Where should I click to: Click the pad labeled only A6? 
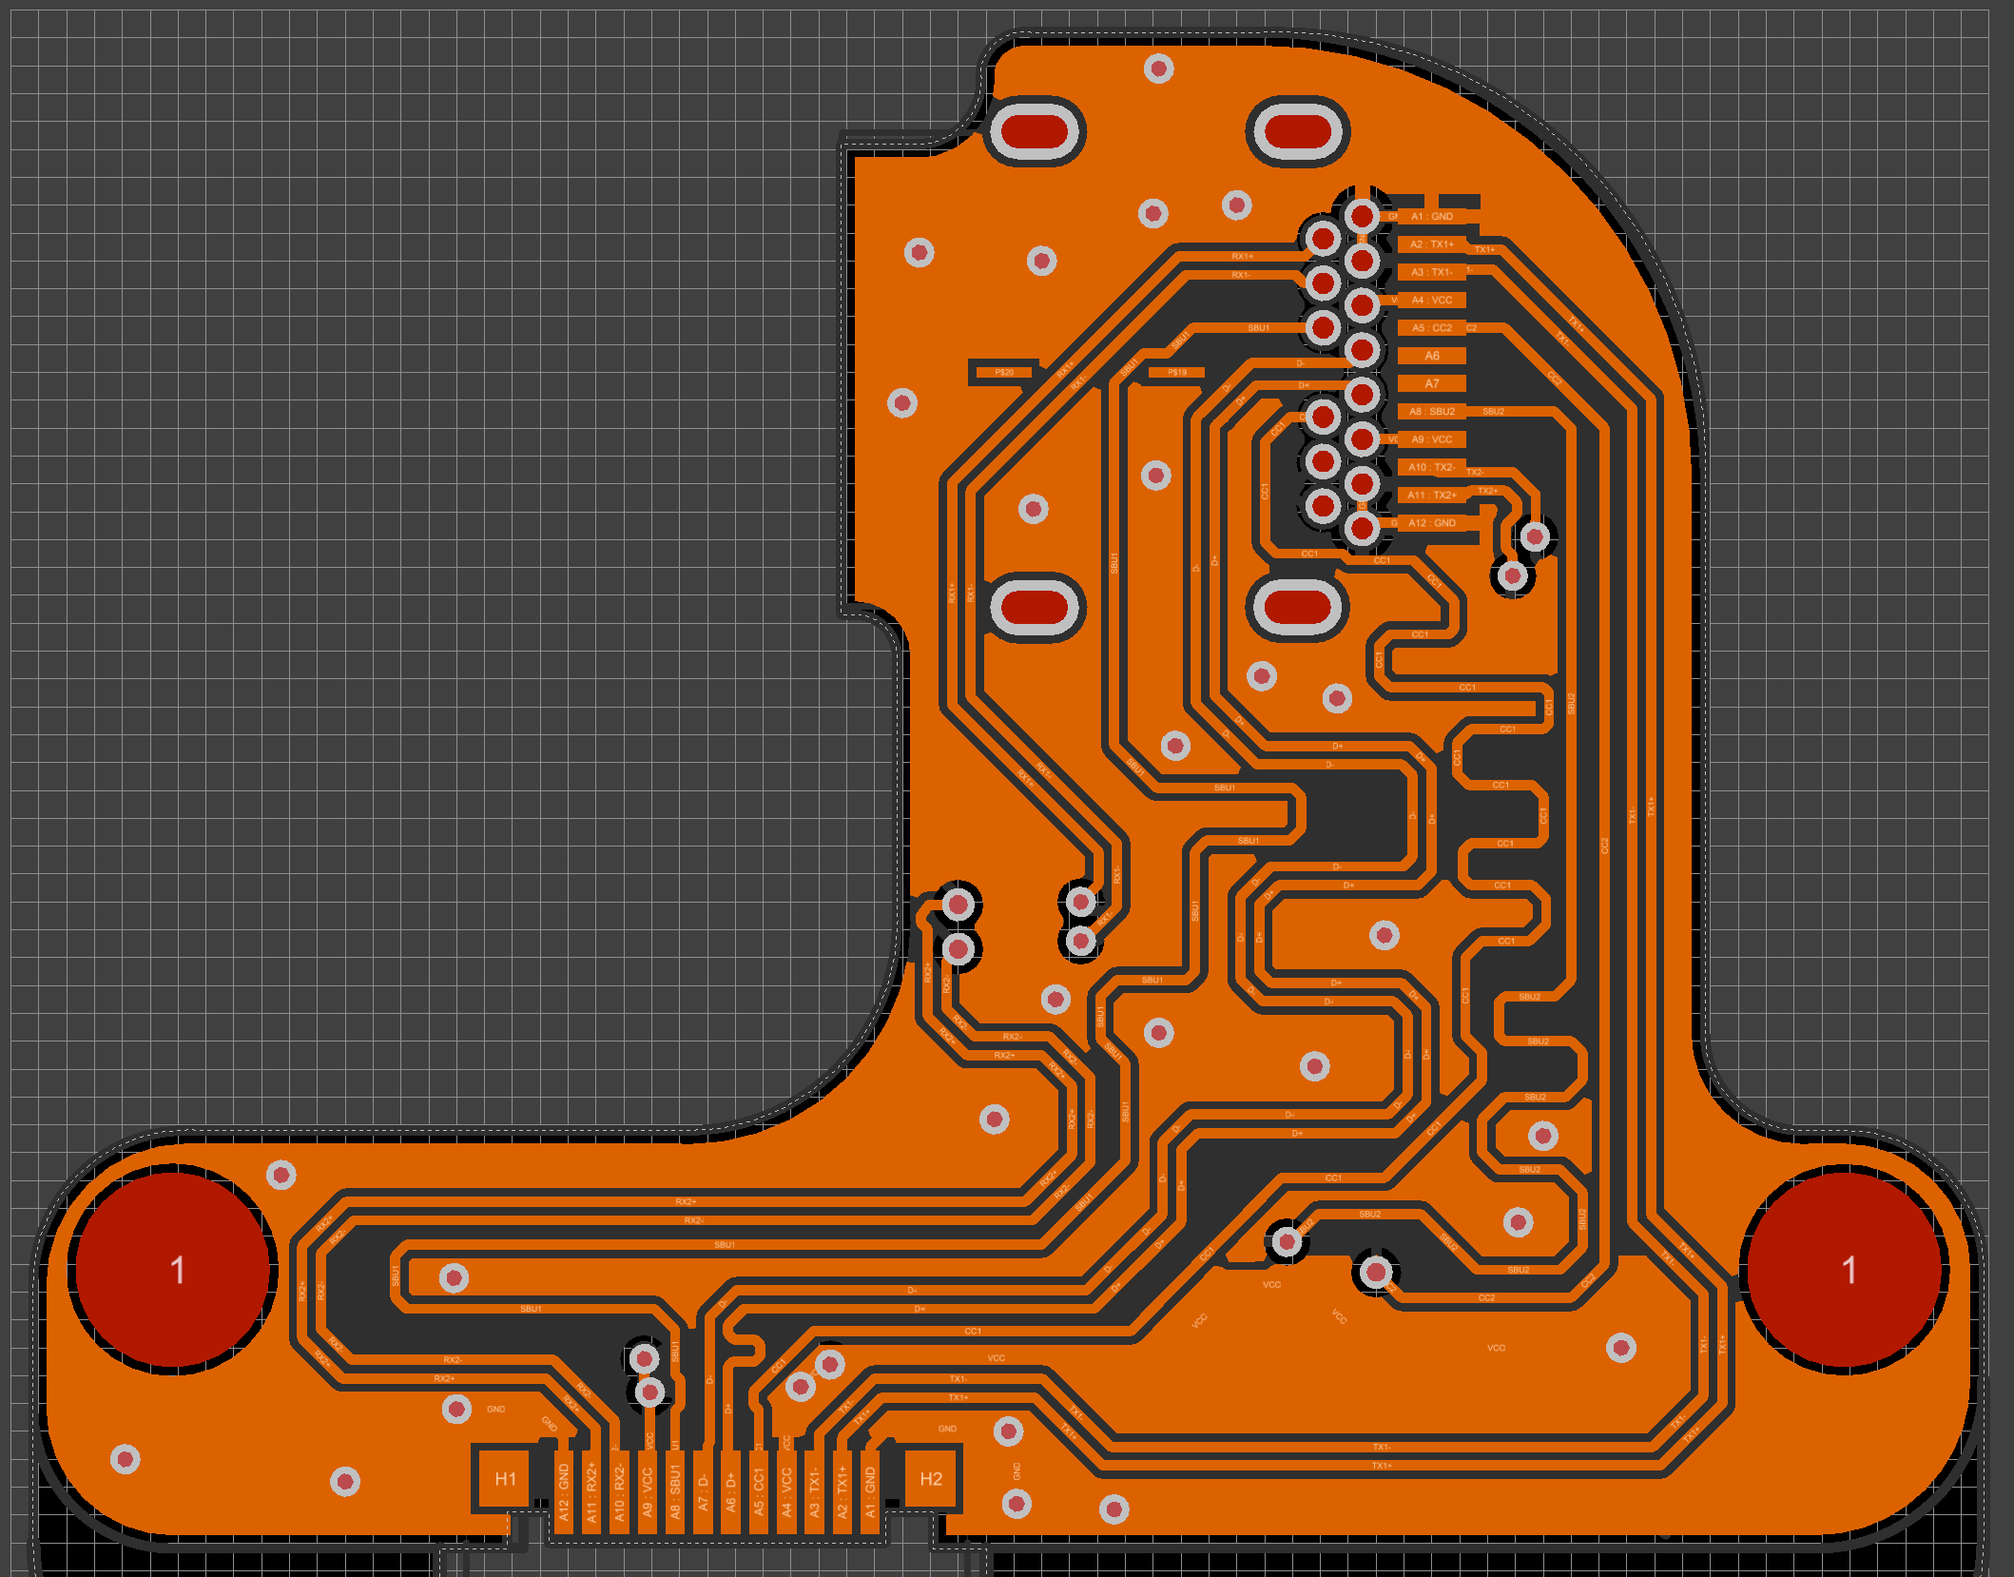[1431, 356]
